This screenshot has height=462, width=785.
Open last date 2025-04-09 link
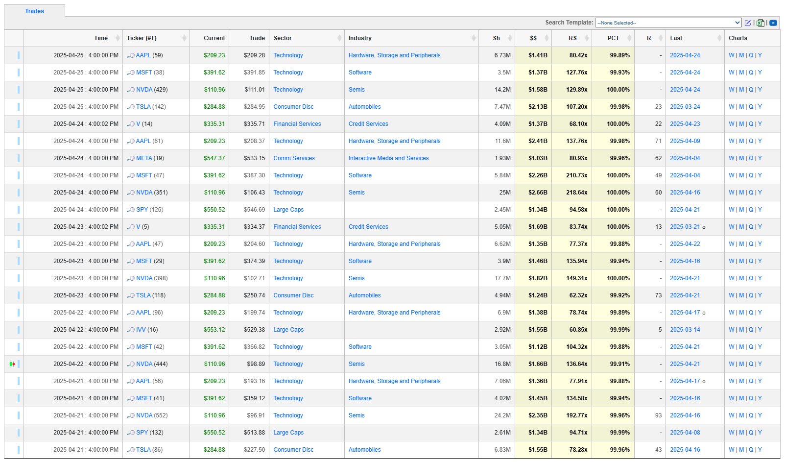pyautogui.click(x=685, y=141)
